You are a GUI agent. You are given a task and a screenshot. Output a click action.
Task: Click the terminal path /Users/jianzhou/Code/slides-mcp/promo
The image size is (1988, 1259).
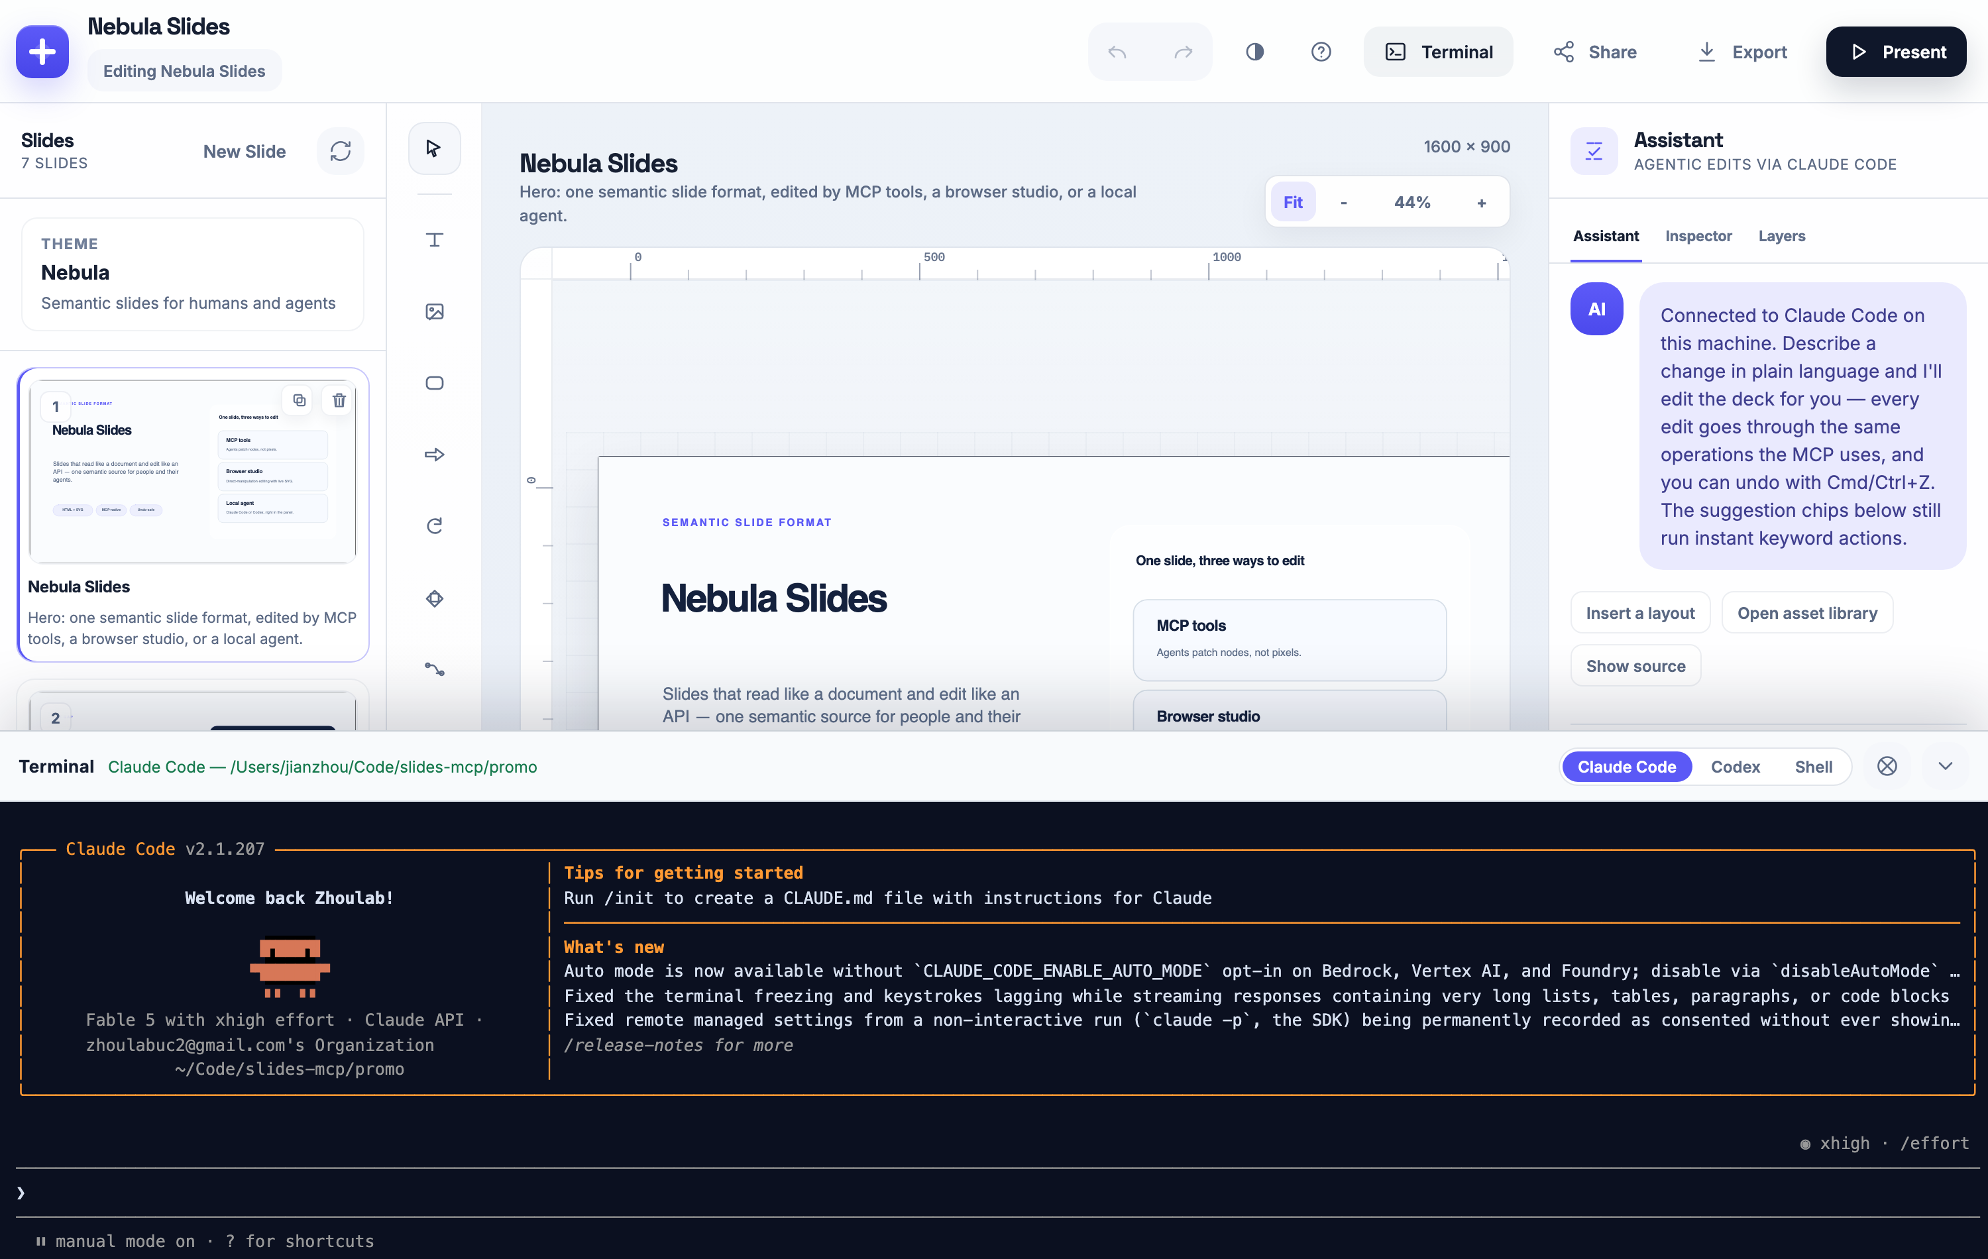coord(384,767)
